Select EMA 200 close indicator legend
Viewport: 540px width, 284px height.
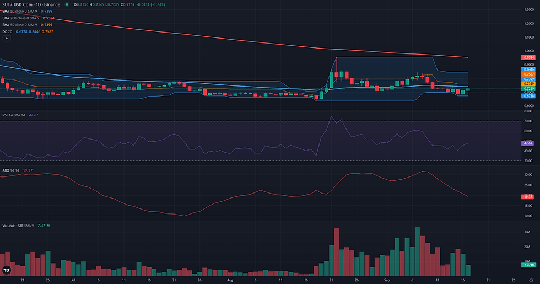click(x=28, y=18)
